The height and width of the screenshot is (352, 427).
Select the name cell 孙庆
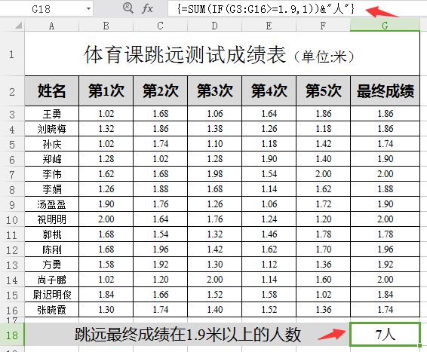tap(52, 144)
